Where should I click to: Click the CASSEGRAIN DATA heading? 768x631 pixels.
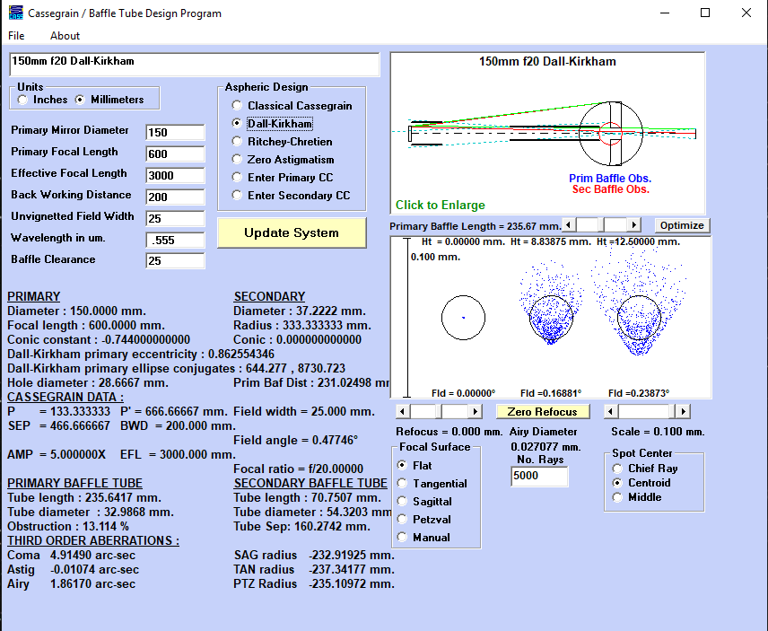pos(65,397)
